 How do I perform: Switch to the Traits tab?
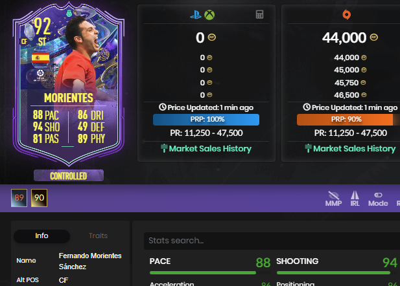click(x=98, y=236)
